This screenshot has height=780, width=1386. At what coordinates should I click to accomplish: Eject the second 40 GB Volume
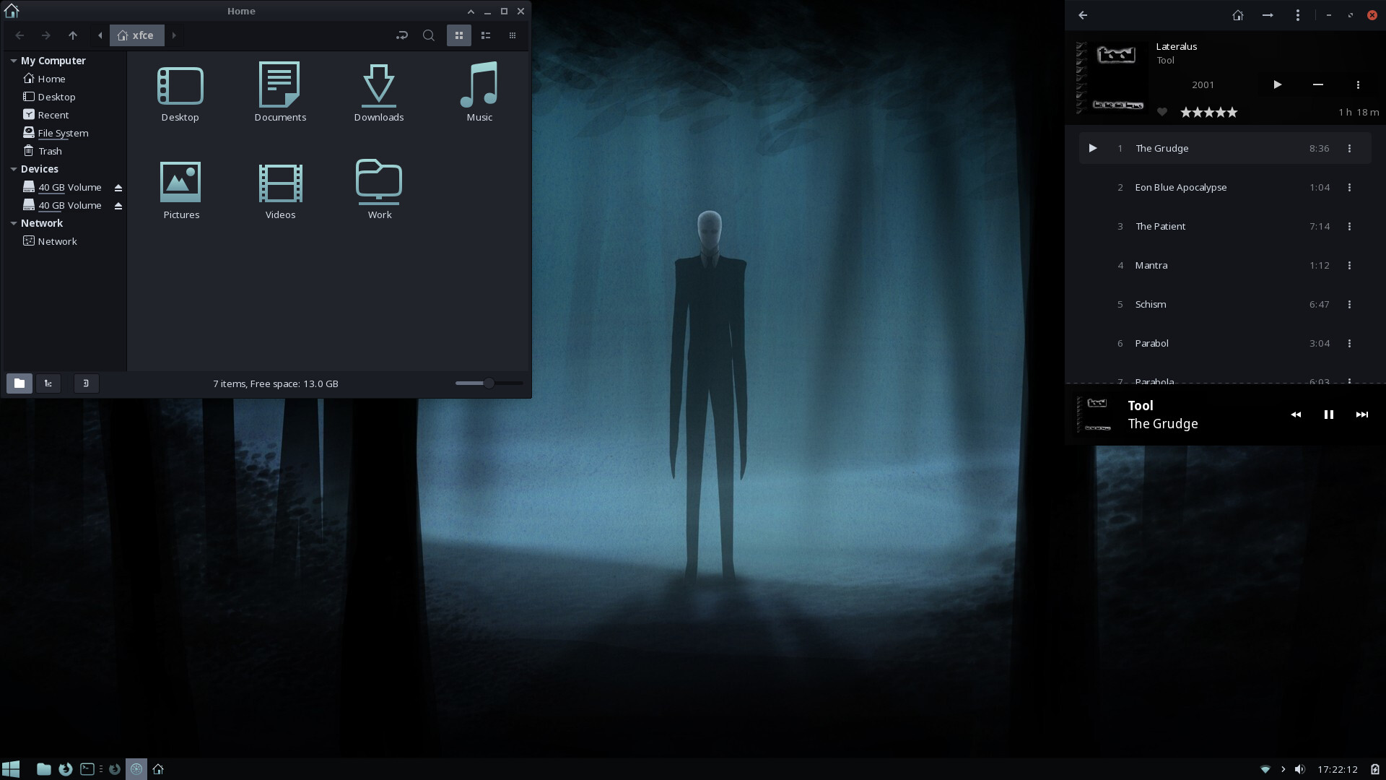click(x=118, y=206)
